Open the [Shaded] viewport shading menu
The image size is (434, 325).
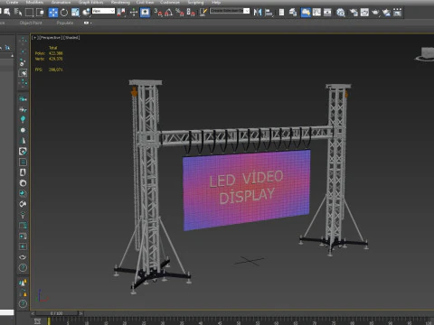tap(71, 38)
